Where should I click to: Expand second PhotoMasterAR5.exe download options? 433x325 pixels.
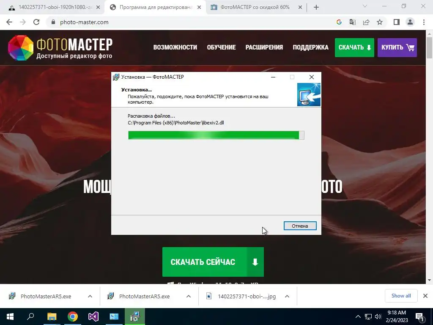point(188,296)
